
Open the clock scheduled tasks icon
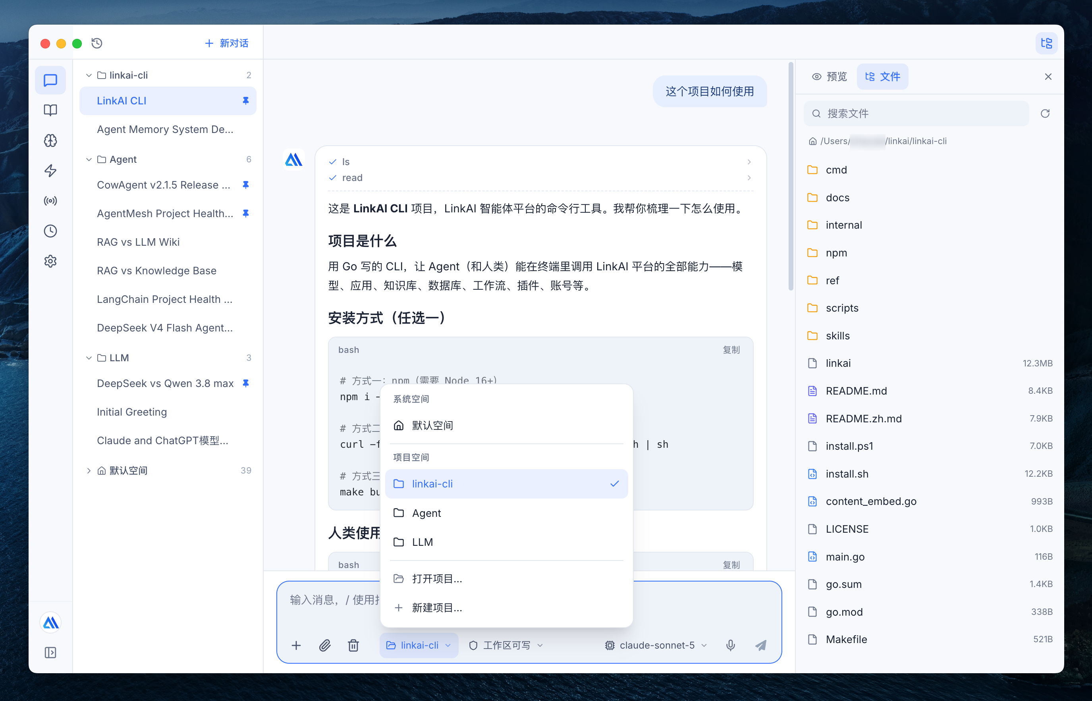(x=50, y=231)
